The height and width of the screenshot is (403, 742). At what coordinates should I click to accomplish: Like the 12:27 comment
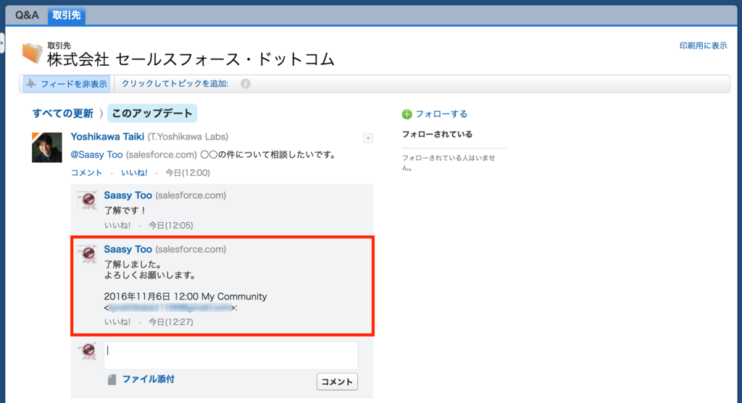pos(117,322)
